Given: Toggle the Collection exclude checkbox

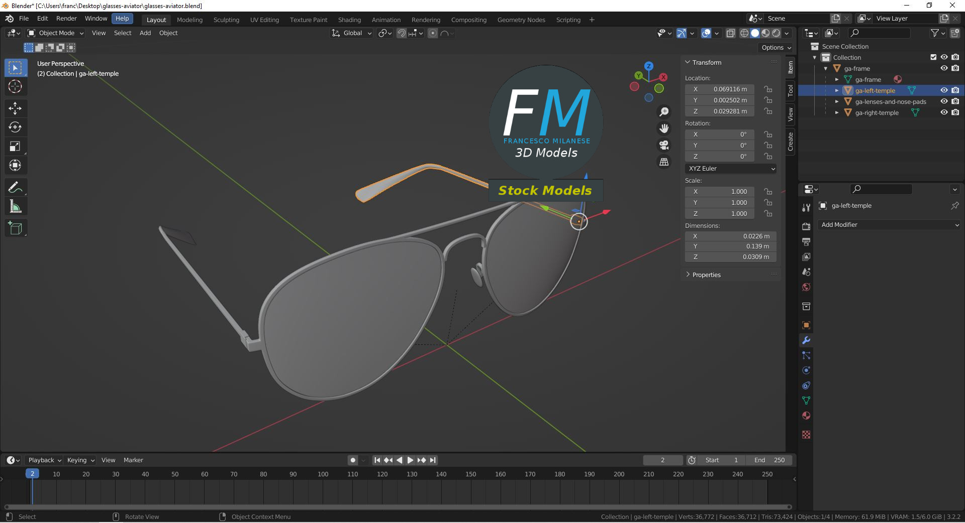Looking at the screenshot, I should [933, 57].
